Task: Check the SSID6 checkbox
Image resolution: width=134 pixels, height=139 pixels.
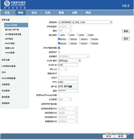Action: coord(70,43)
